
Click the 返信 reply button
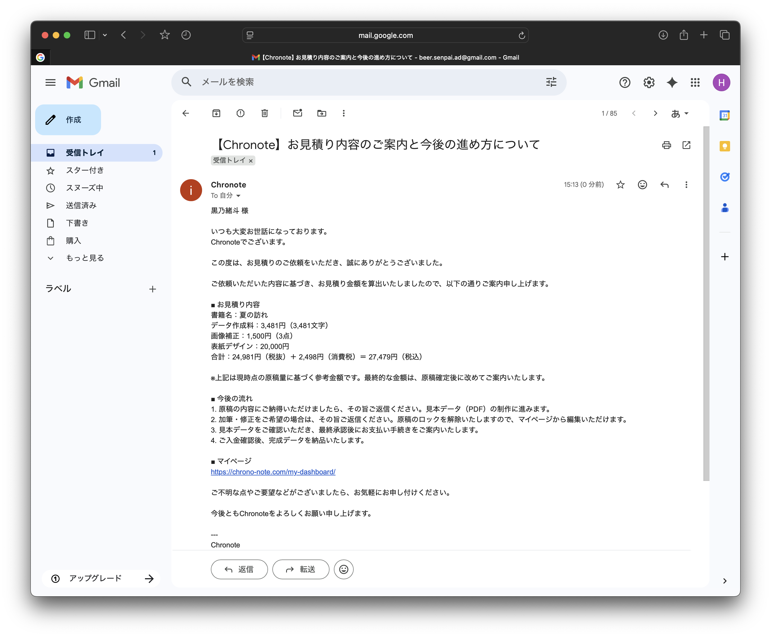click(x=239, y=569)
